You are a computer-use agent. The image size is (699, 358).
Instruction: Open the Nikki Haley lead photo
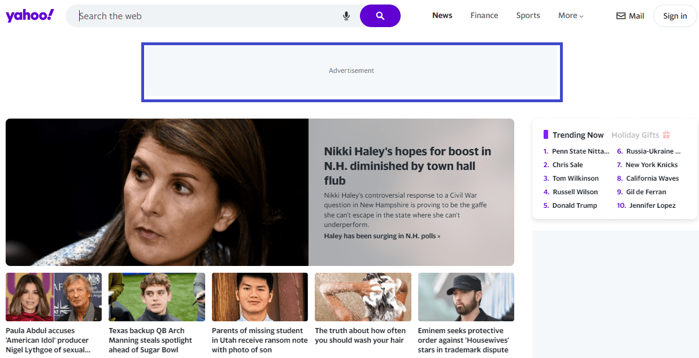click(x=157, y=192)
